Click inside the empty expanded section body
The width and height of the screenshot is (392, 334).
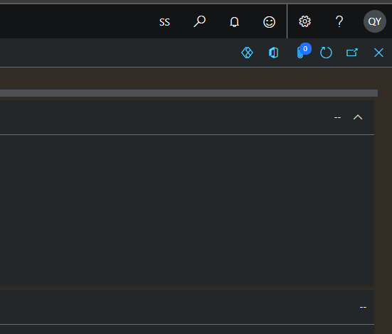pyautogui.click(x=187, y=210)
